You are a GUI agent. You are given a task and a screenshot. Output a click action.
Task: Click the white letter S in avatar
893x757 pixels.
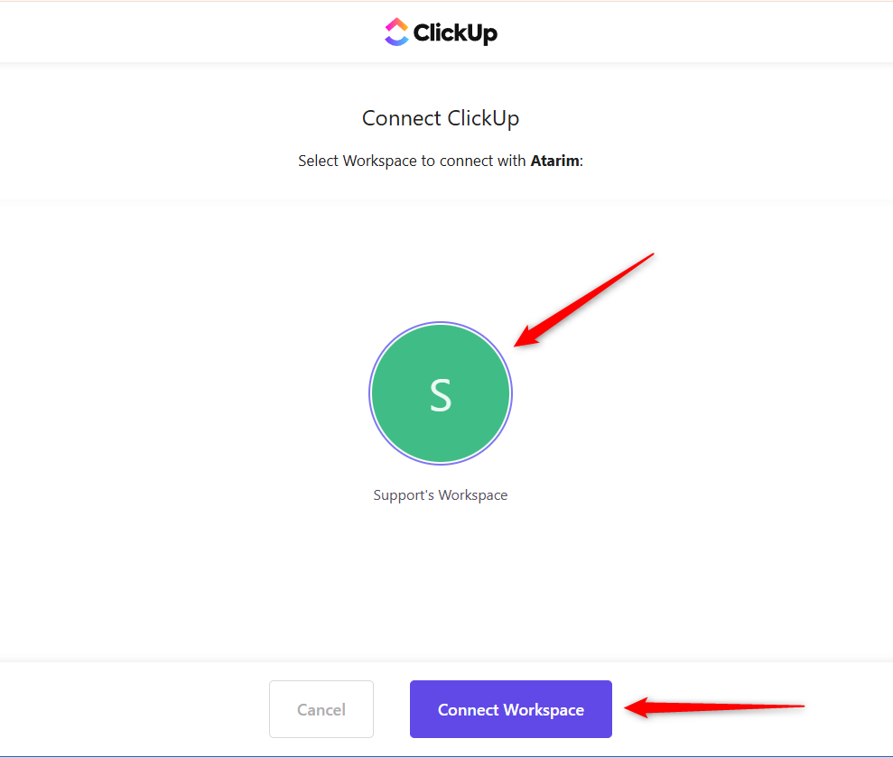coord(440,395)
